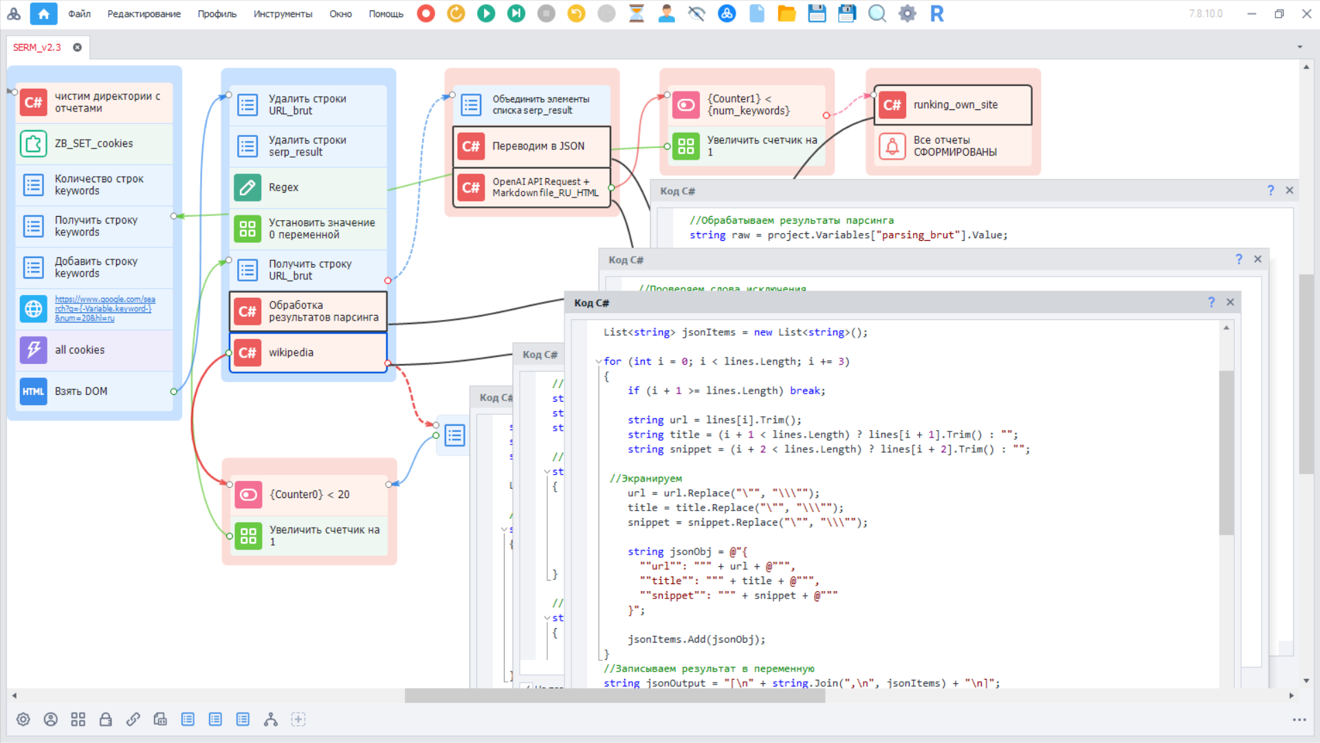Follow the google.com search URL link
Viewport: 1320px width, 743px height.
point(105,309)
